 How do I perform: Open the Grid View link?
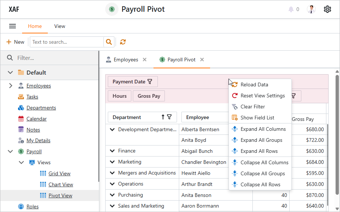pyautogui.click(x=59, y=173)
